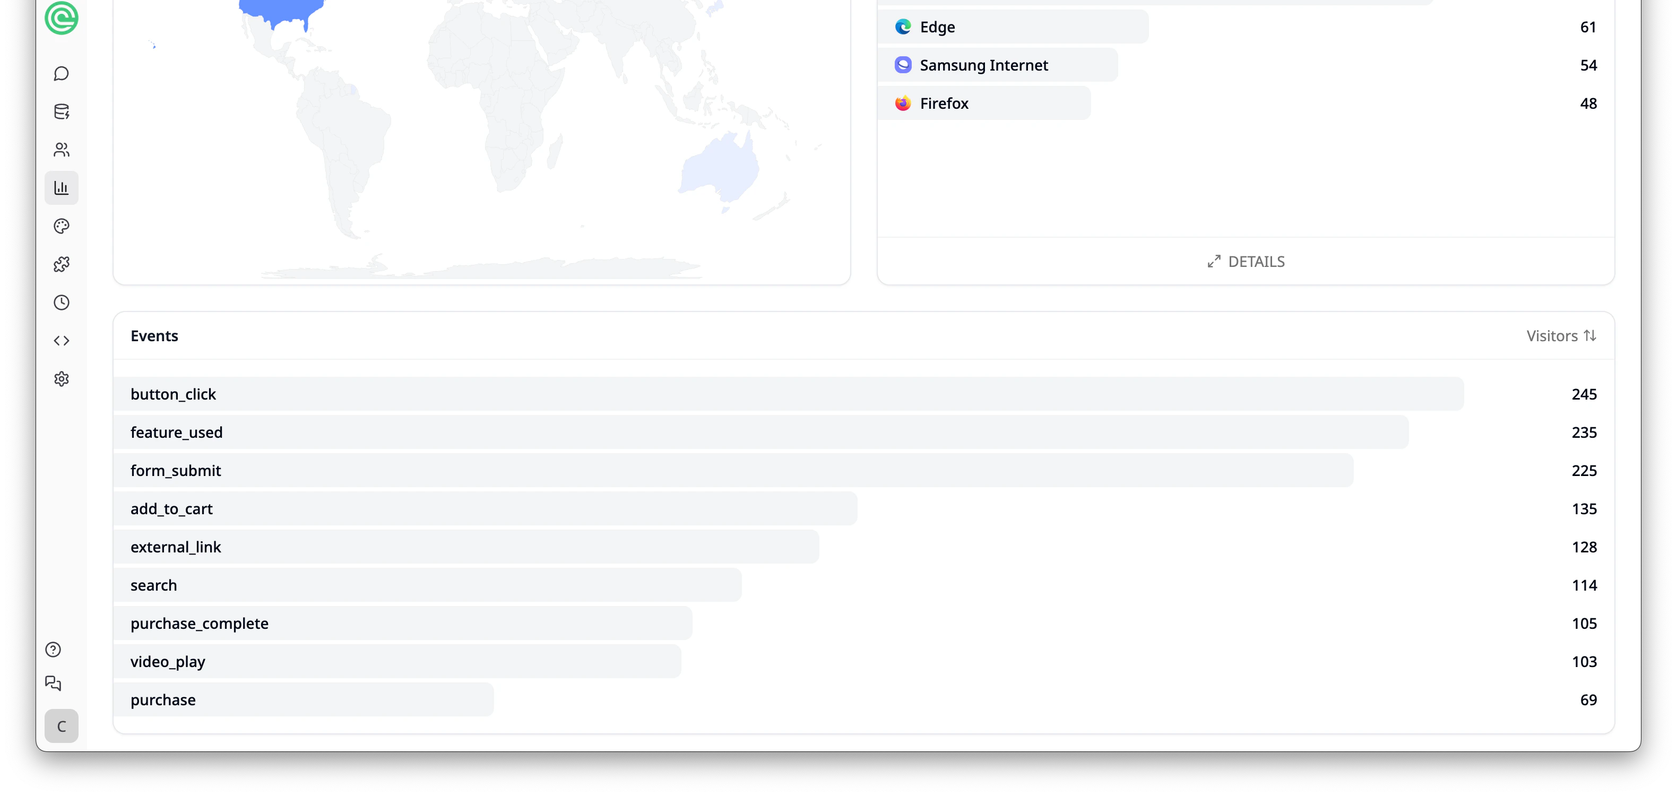
Task: Open the database icon in the sidebar
Action: click(x=61, y=111)
